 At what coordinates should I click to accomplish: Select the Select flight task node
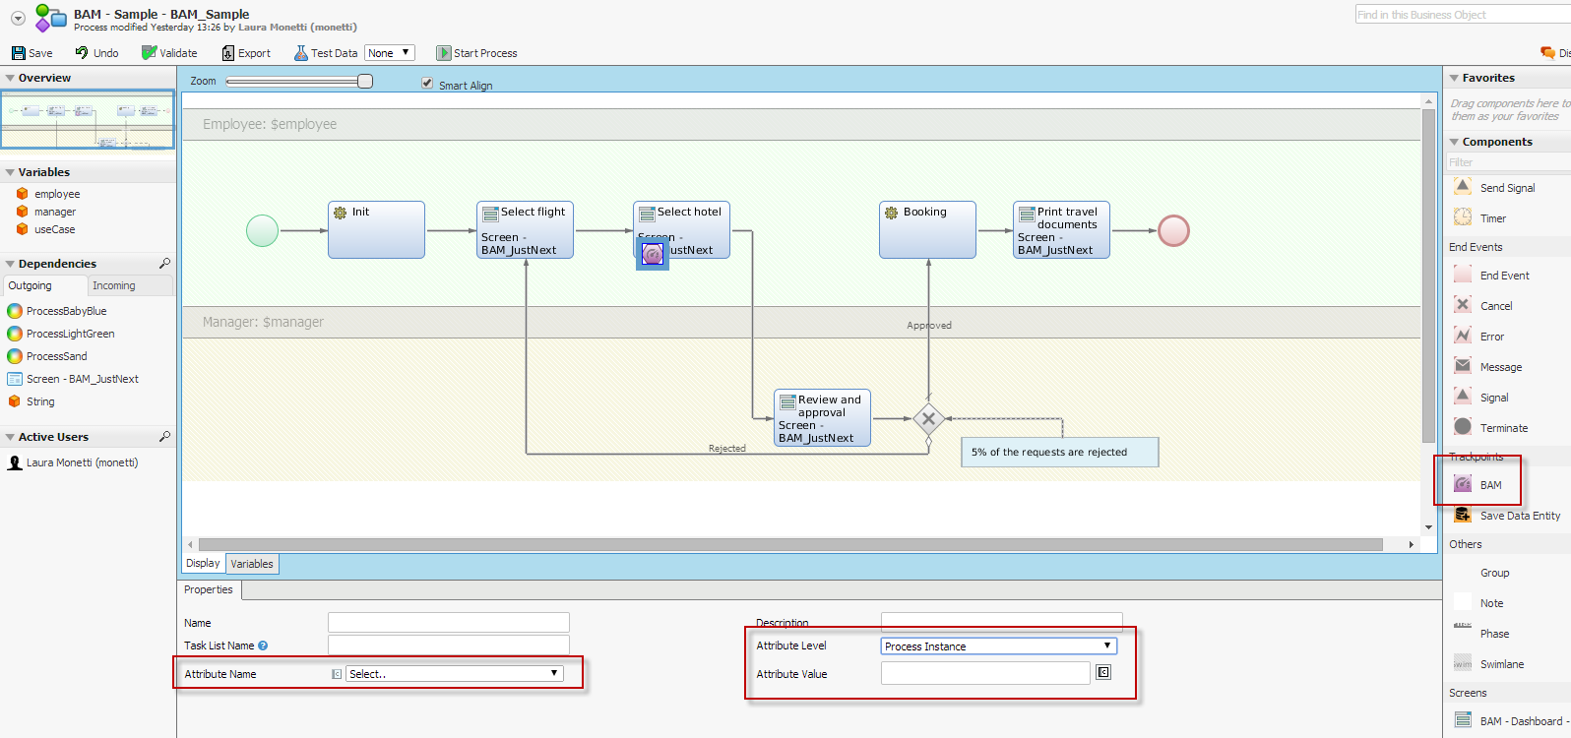point(525,230)
